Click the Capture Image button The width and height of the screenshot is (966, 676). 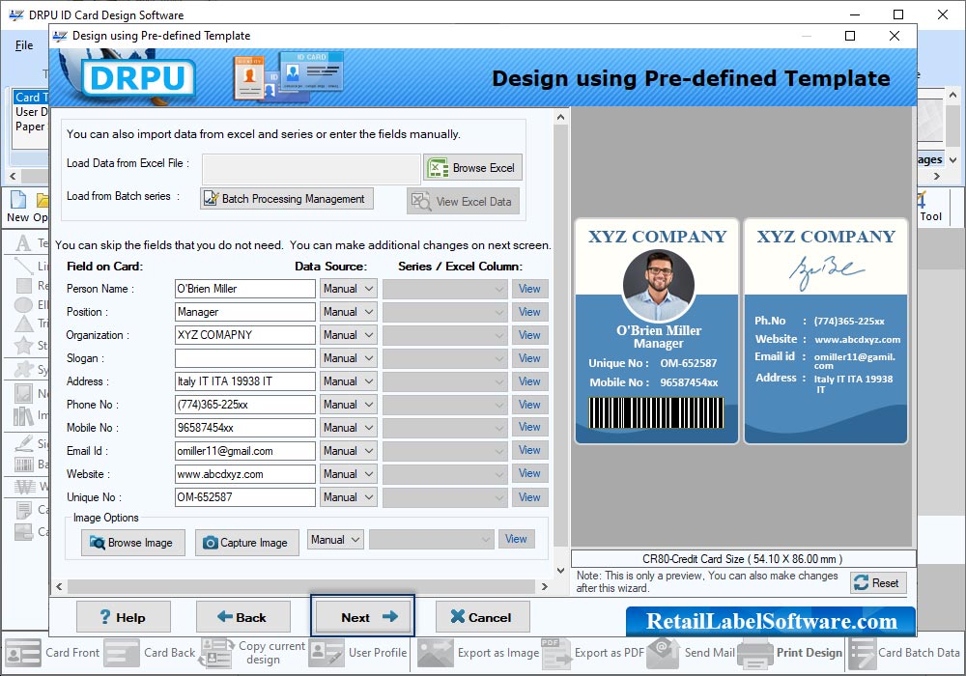coord(247,543)
